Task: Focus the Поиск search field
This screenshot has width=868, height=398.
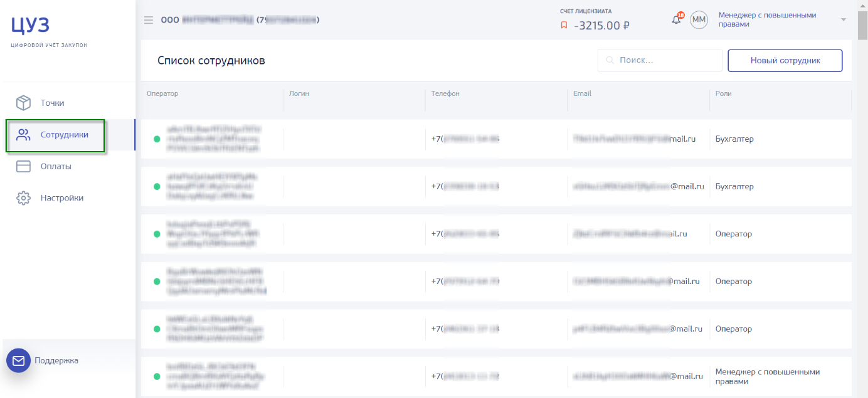Action: [666, 61]
